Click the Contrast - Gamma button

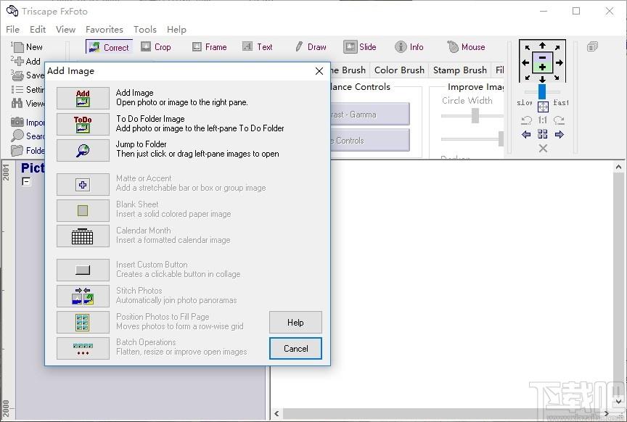[x=370, y=115]
